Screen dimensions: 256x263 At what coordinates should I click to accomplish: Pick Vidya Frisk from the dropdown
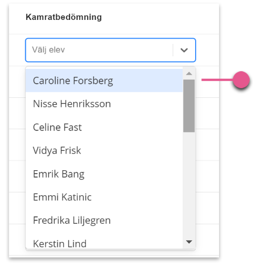tap(104, 150)
